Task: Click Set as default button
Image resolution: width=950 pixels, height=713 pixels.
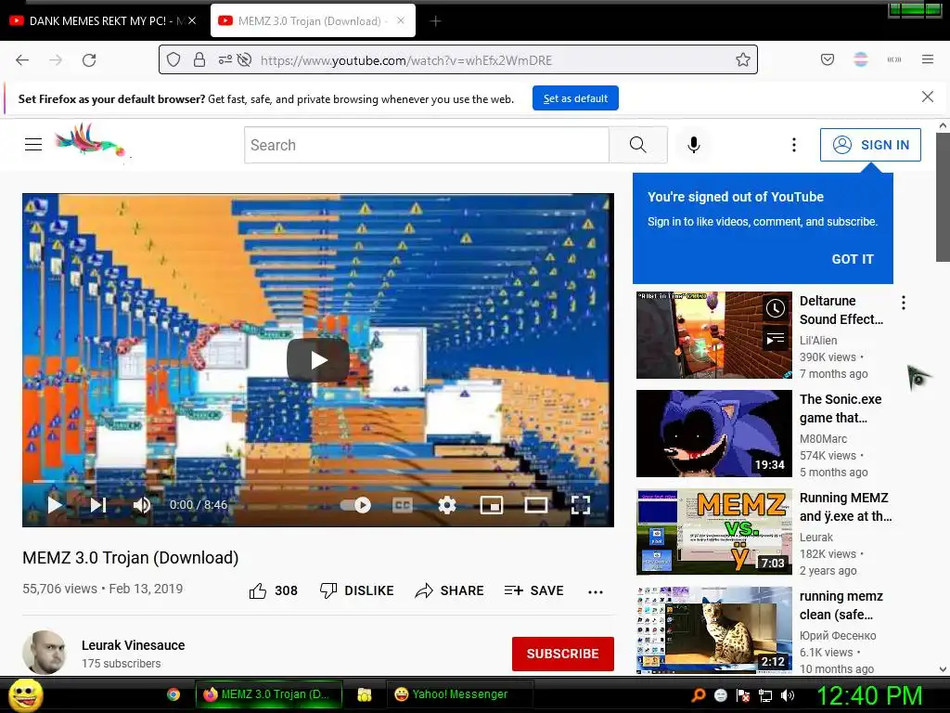Action: [x=575, y=98]
